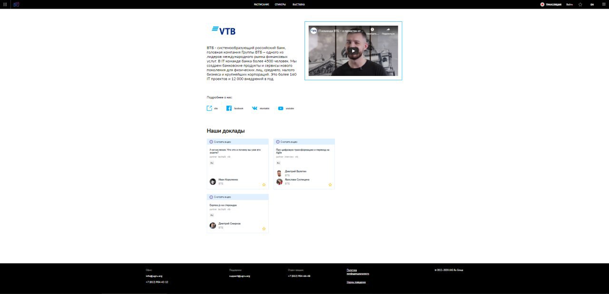Open favorites star in the header
This screenshot has width=609, height=294.
580,4
